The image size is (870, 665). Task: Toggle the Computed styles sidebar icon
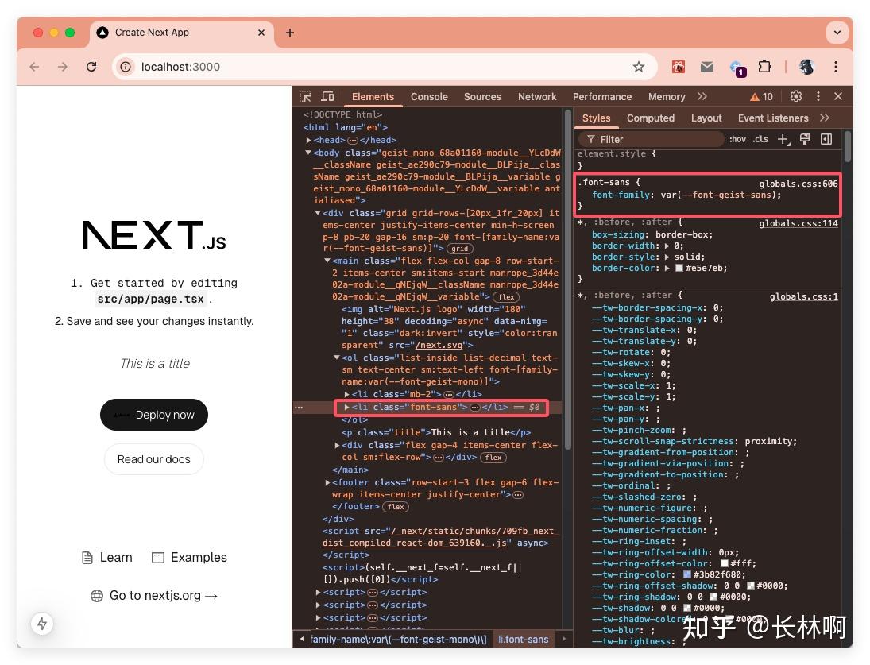[x=826, y=139]
